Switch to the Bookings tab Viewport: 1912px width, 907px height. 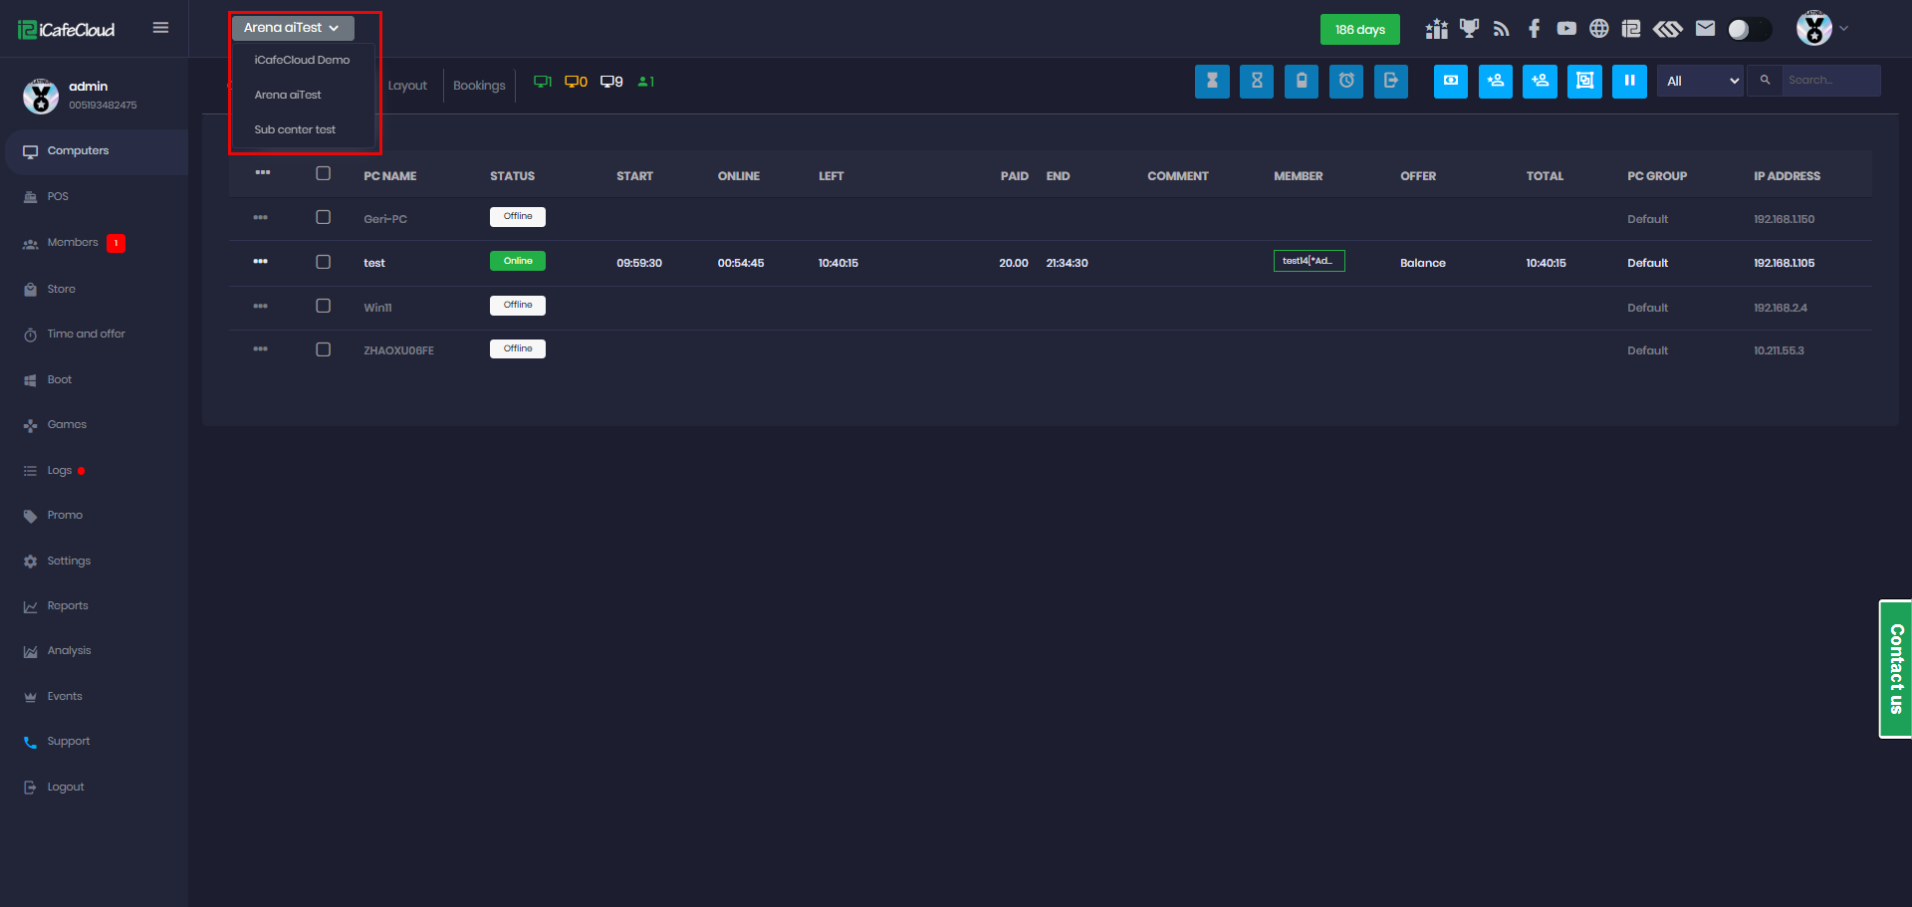(479, 86)
